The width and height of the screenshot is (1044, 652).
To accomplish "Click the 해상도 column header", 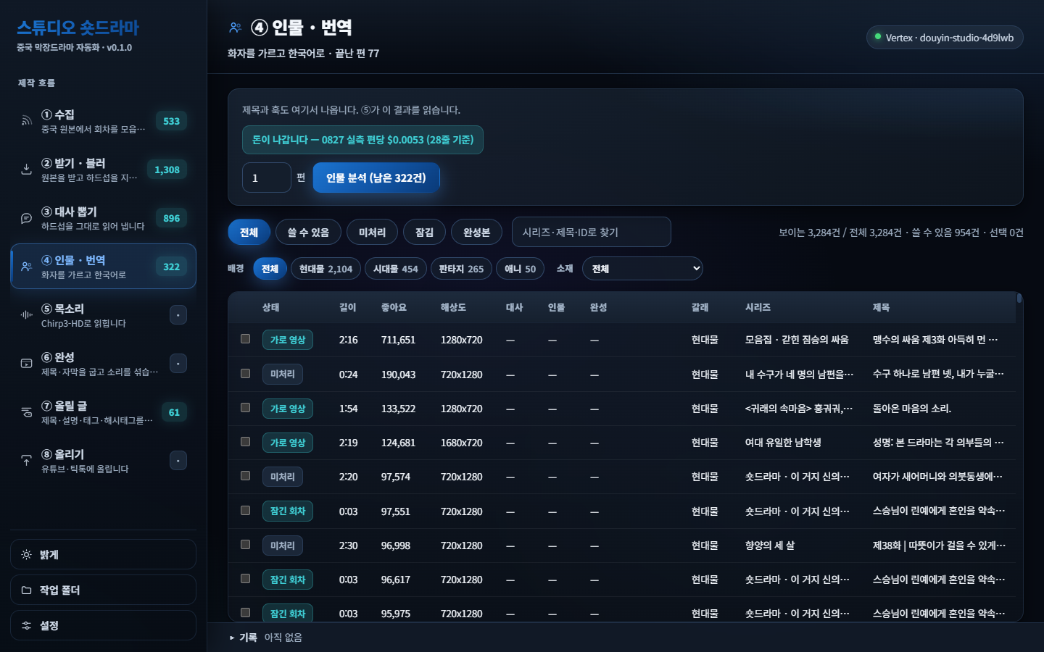I will click(453, 308).
